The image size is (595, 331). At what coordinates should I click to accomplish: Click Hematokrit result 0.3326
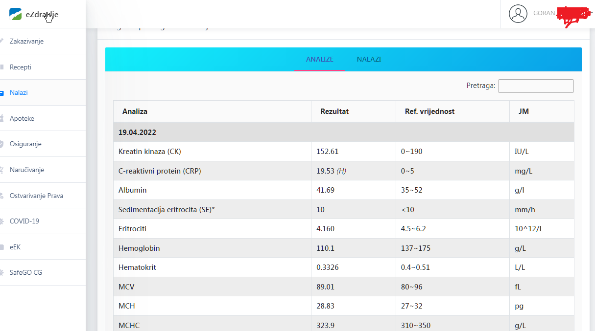pos(328,267)
